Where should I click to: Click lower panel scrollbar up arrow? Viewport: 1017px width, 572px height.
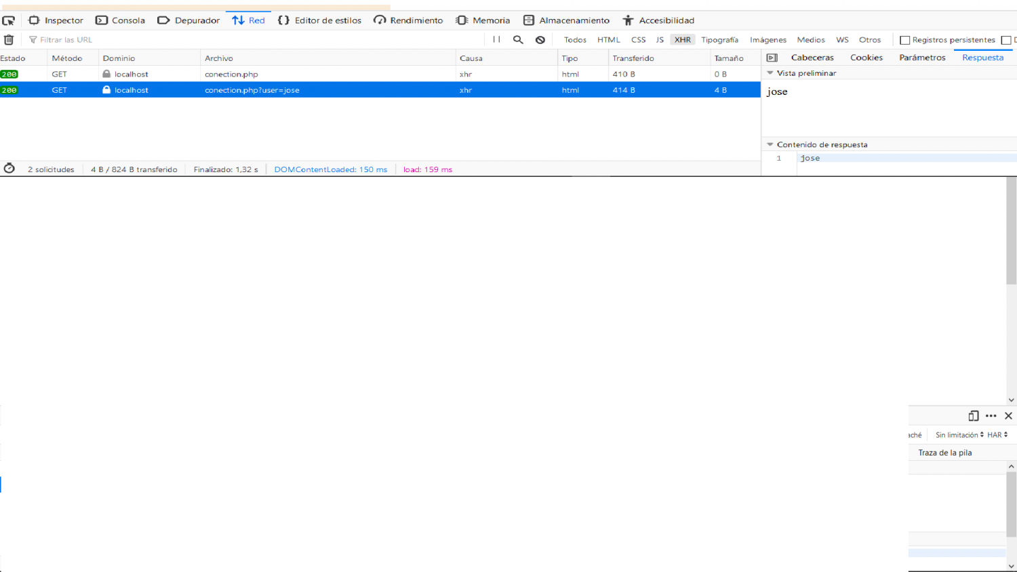[1012, 466]
